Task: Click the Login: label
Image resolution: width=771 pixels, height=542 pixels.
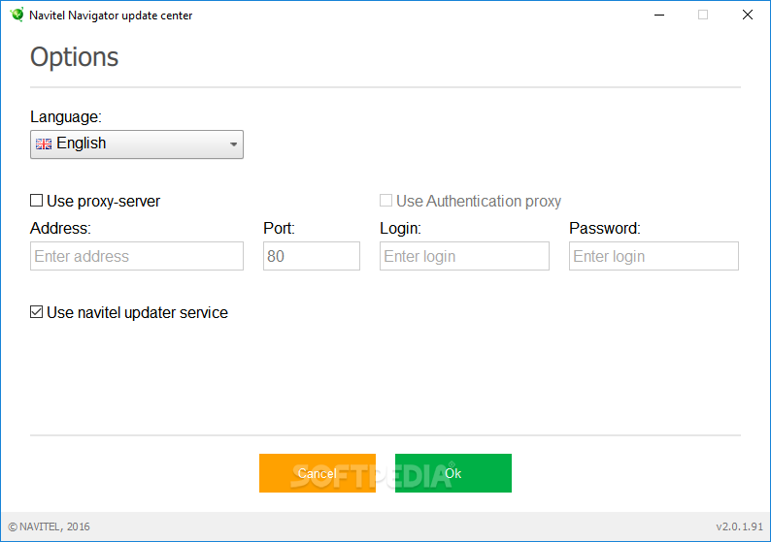Action: pyautogui.click(x=400, y=228)
